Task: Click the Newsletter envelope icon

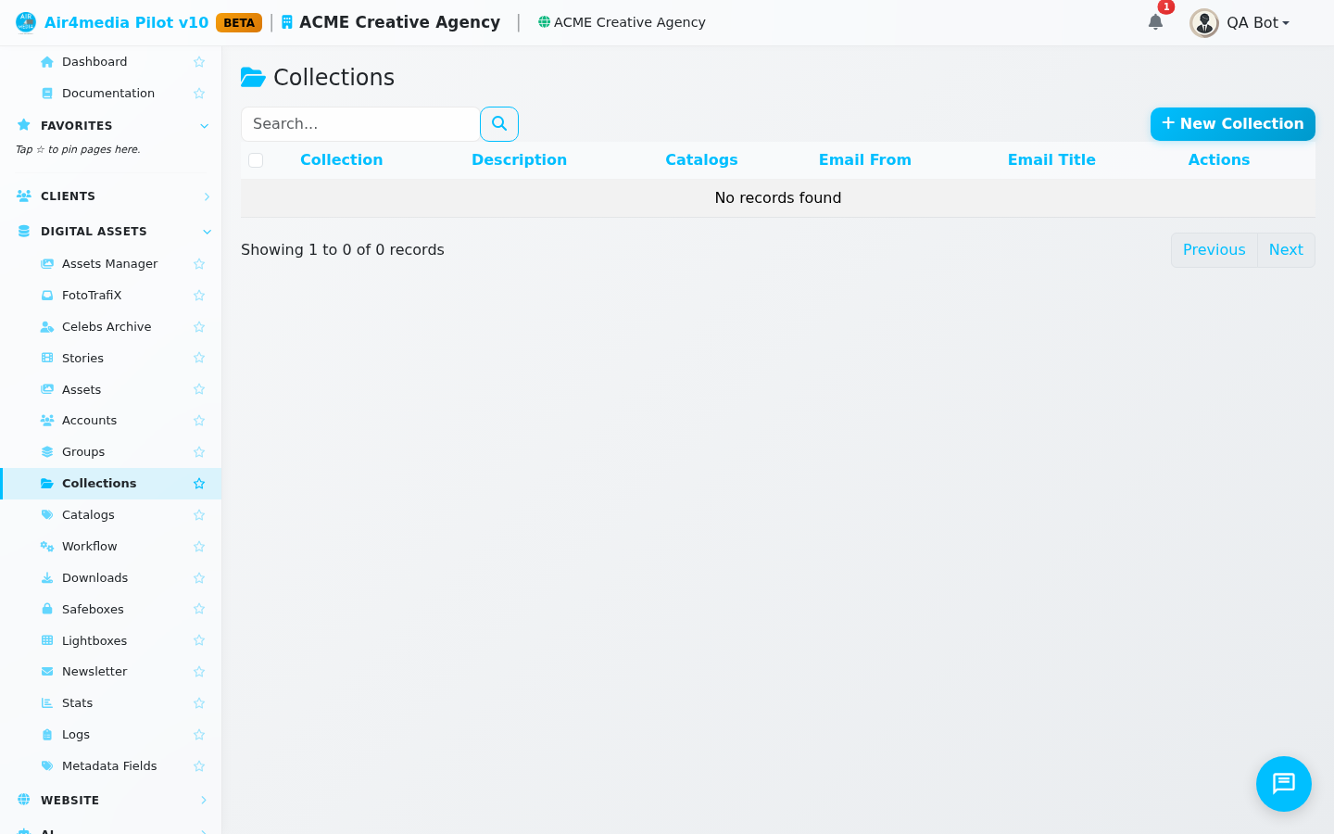Action: [x=47, y=672]
